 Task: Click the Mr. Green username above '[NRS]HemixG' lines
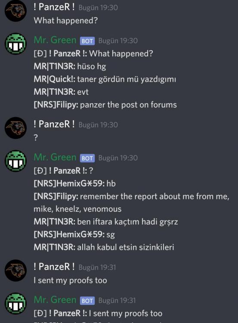pyautogui.click(x=55, y=157)
